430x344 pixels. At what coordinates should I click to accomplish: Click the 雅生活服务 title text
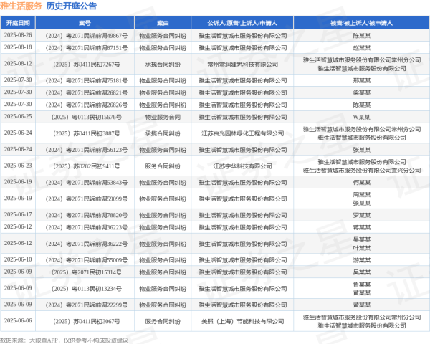[21, 6]
